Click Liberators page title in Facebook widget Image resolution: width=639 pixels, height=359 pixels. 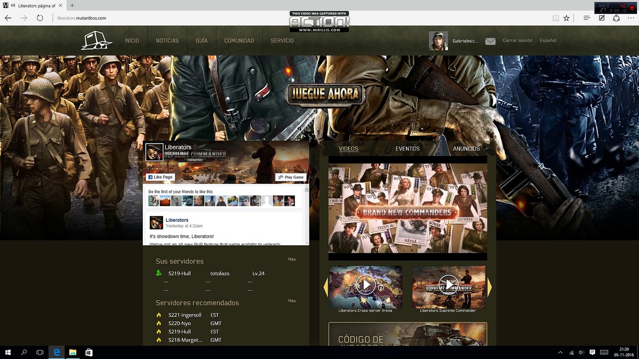coord(178,148)
